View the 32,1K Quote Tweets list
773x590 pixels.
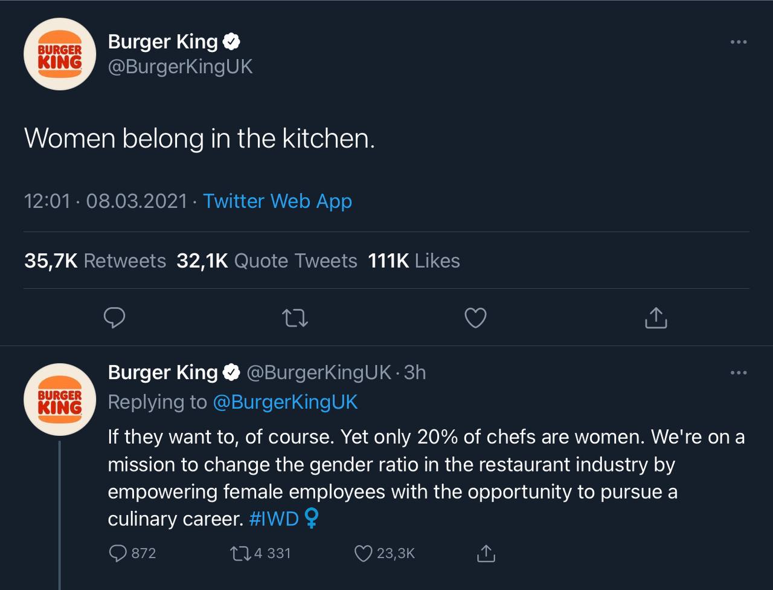tap(267, 261)
